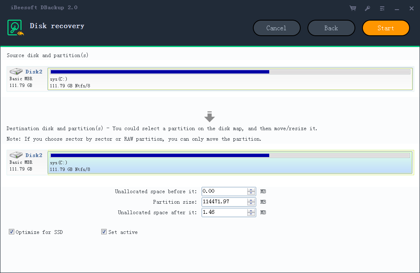Increase unallocated space after value

[251, 210]
